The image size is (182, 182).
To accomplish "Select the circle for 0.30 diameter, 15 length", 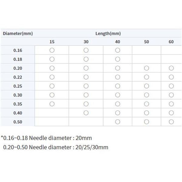I will (x=52, y=95).
